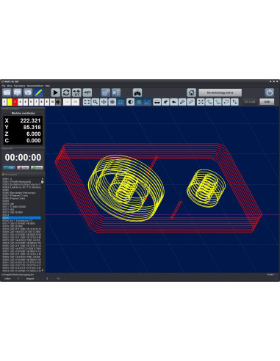Click the Z coordinate value 6.000
The width and height of the screenshot is (280, 361).
pyautogui.click(x=34, y=134)
